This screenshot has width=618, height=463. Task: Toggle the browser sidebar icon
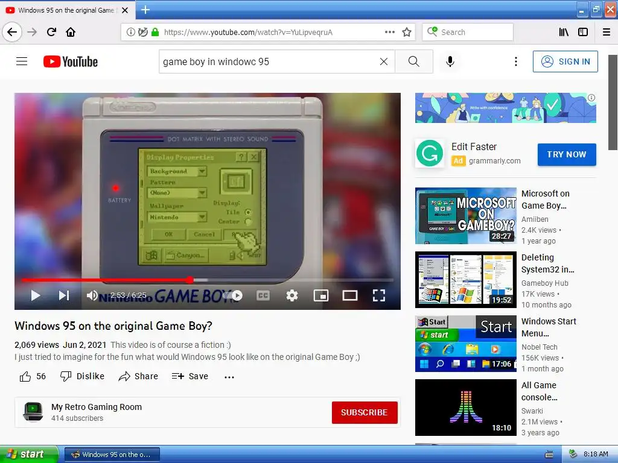[x=583, y=32]
